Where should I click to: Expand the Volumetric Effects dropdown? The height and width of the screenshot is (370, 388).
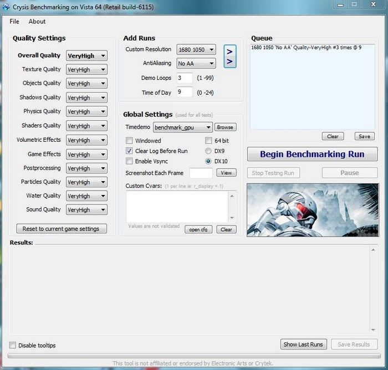coord(86,140)
